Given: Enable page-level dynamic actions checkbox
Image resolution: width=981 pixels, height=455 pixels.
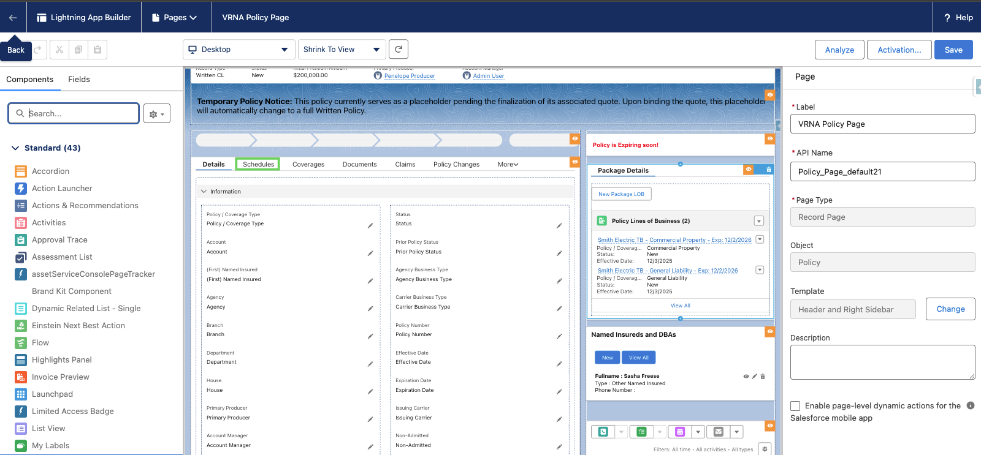Looking at the screenshot, I should click(795, 406).
